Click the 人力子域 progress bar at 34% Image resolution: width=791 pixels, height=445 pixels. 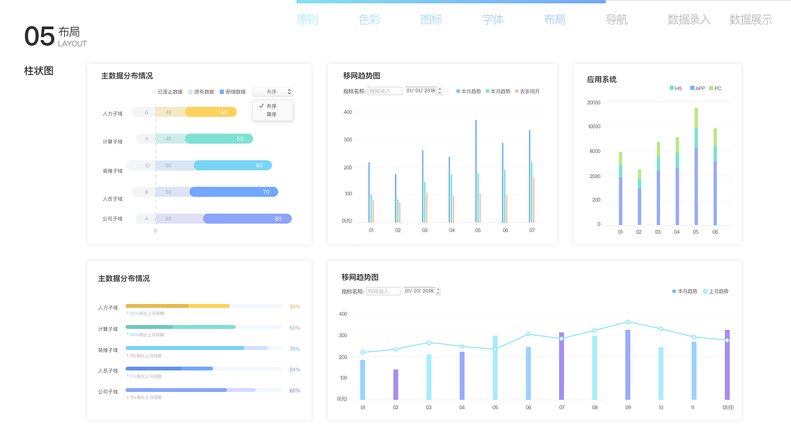pyautogui.click(x=203, y=306)
